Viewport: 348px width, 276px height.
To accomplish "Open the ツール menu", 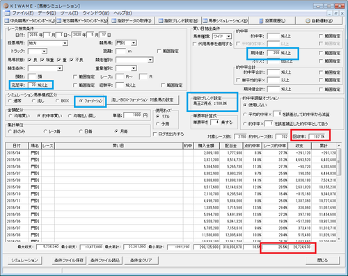I will (69, 13).
